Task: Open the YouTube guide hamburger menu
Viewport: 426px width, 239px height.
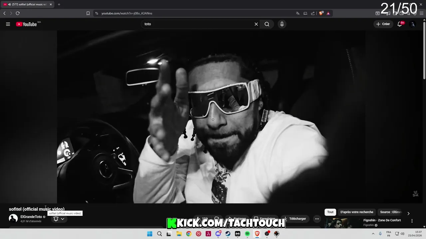Action: [x=8, y=24]
